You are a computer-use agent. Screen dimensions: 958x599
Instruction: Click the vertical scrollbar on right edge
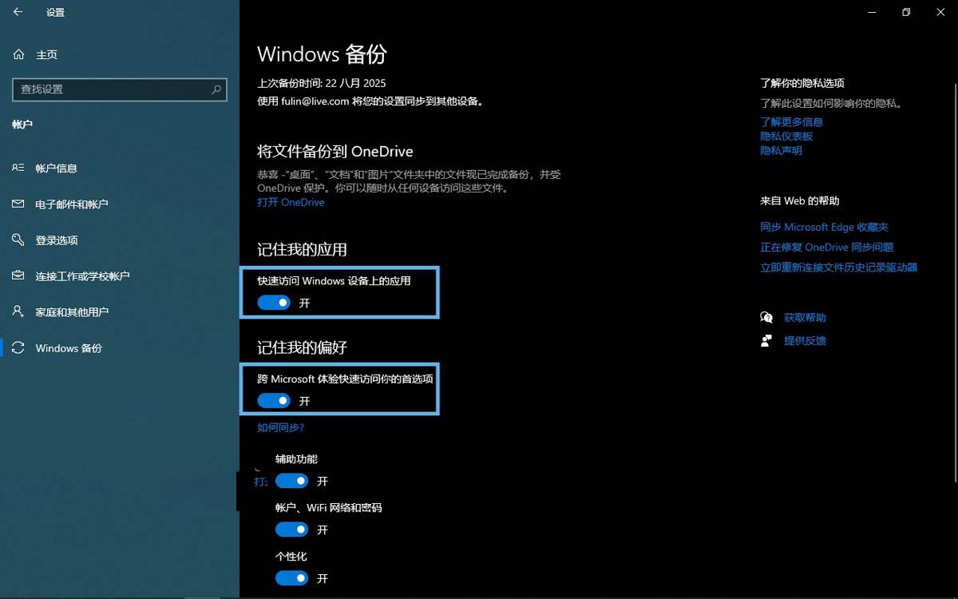pyautogui.click(x=955, y=282)
